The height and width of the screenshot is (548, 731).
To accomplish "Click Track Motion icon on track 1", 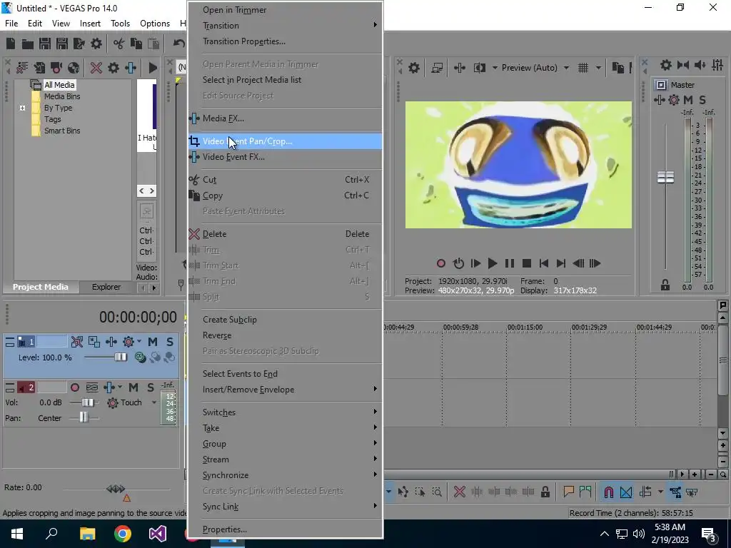I will tap(94, 342).
